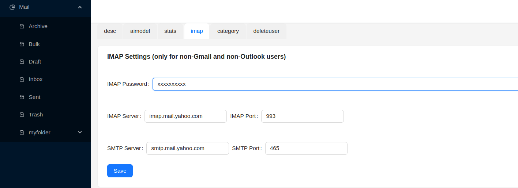Open the Bulk mail folder label
Screen dimensions: 518x188
(x=34, y=44)
